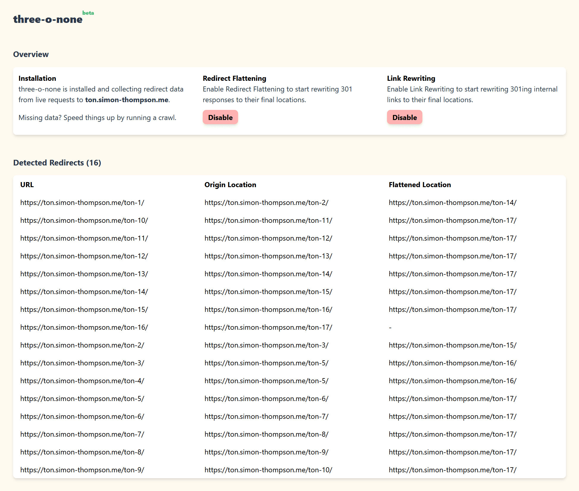Disable Link Rewriting

point(405,117)
